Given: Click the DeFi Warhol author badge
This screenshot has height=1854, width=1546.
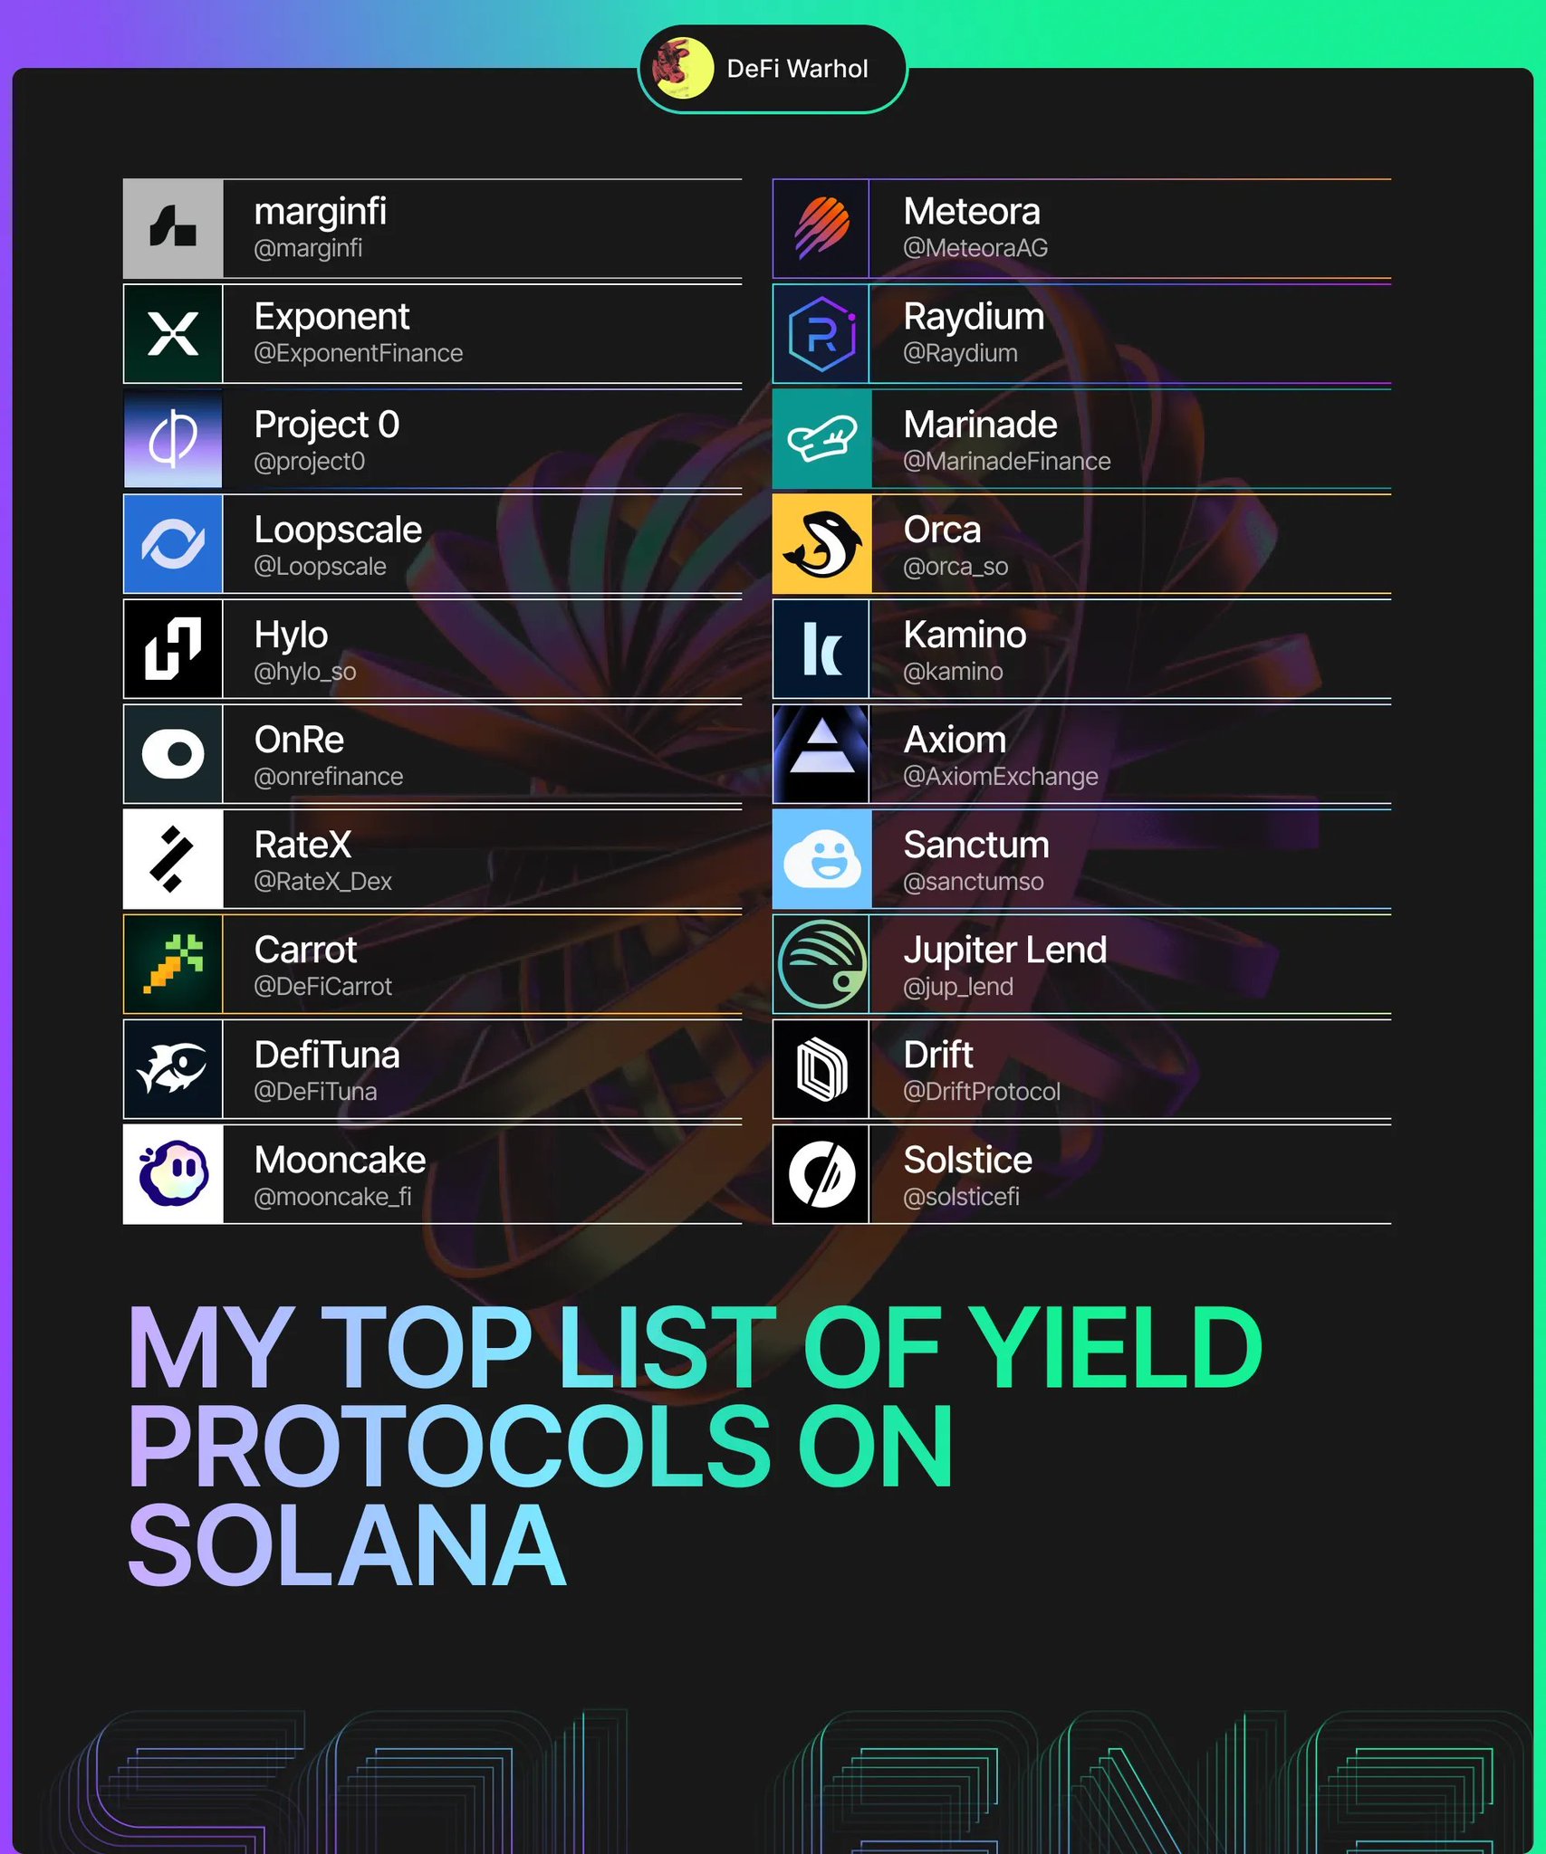Looking at the screenshot, I should click(x=773, y=69).
